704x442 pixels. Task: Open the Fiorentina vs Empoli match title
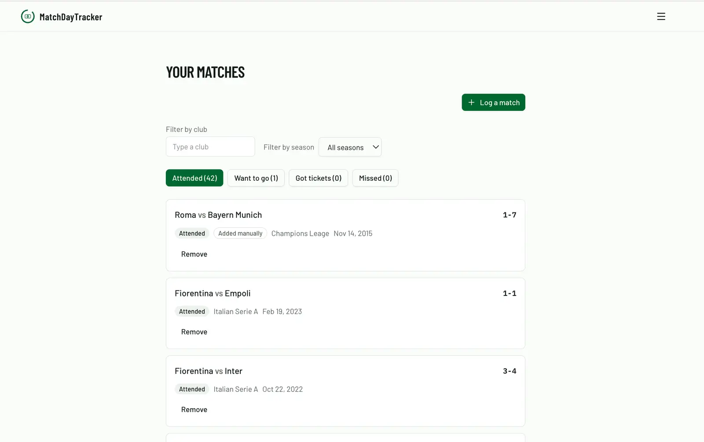[x=213, y=293]
